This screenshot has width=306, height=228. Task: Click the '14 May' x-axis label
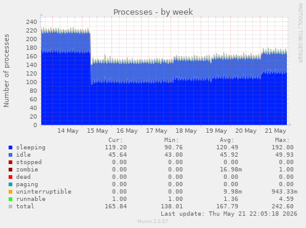tap(68, 131)
